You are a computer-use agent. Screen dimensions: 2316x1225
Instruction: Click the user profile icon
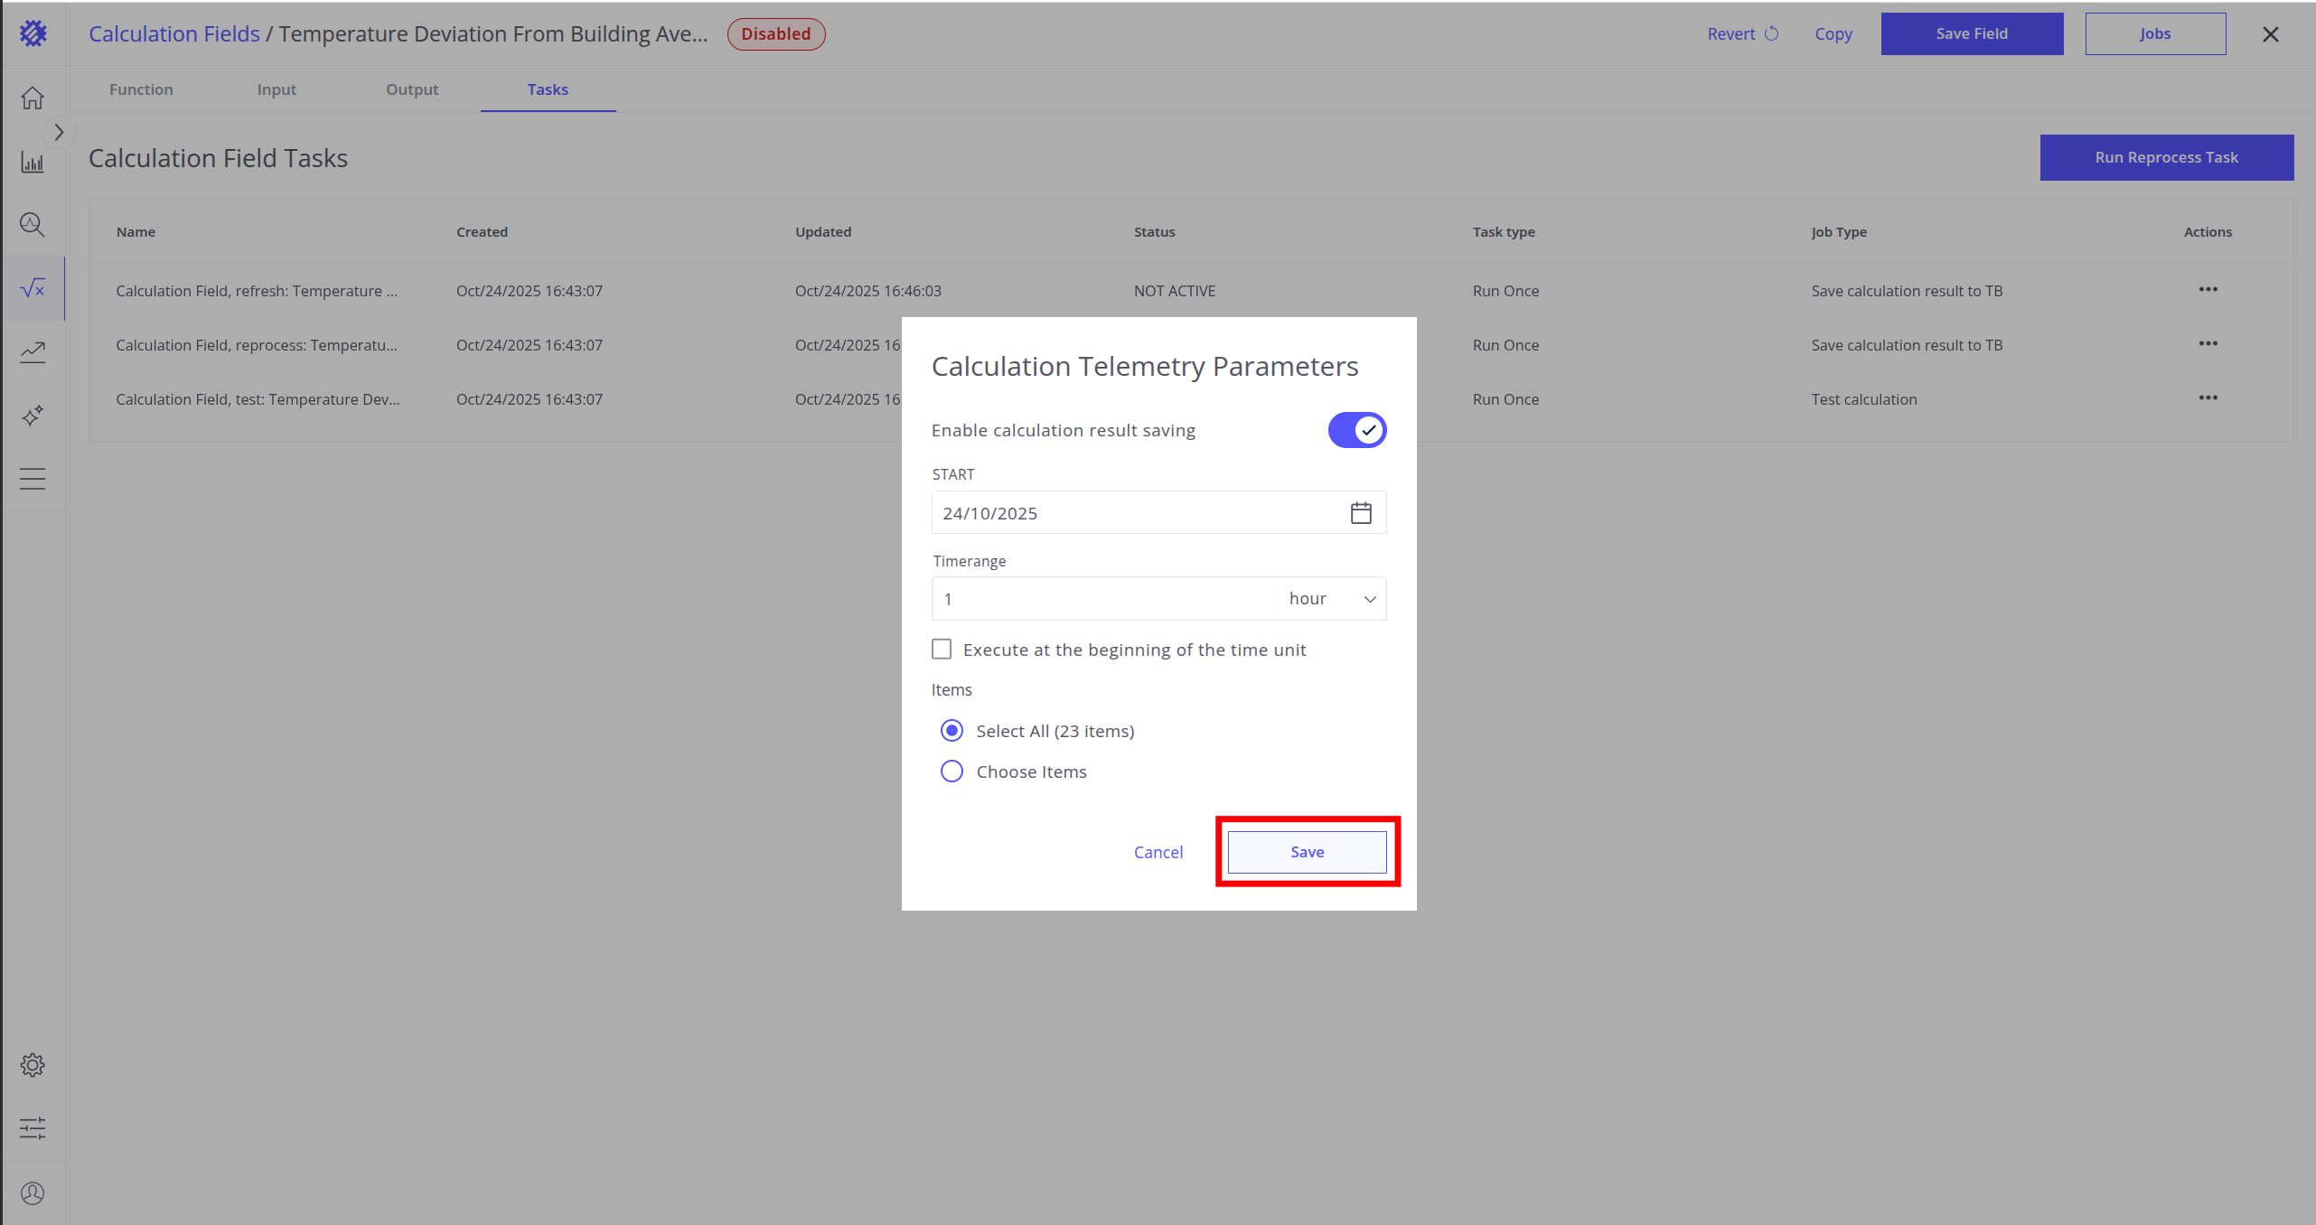click(33, 1193)
